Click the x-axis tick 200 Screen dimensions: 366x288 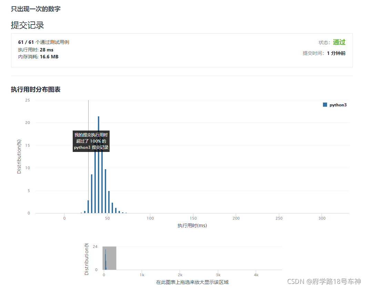pyautogui.click(x=236, y=218)
